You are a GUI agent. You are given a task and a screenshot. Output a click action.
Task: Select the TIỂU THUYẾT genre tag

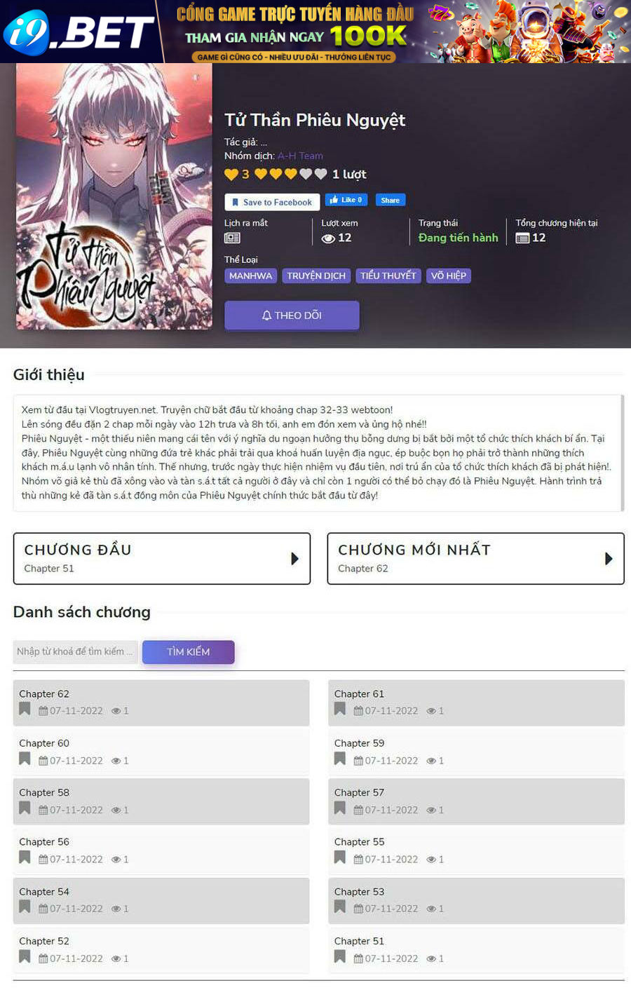[x=388, y=276]
